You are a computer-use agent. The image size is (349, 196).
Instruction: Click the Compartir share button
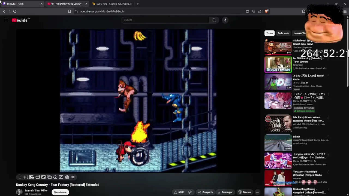(205, 192)
